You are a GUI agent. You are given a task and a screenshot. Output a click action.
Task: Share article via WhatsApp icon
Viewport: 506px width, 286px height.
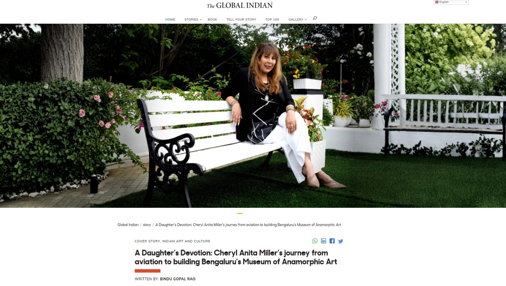[315, 241]
